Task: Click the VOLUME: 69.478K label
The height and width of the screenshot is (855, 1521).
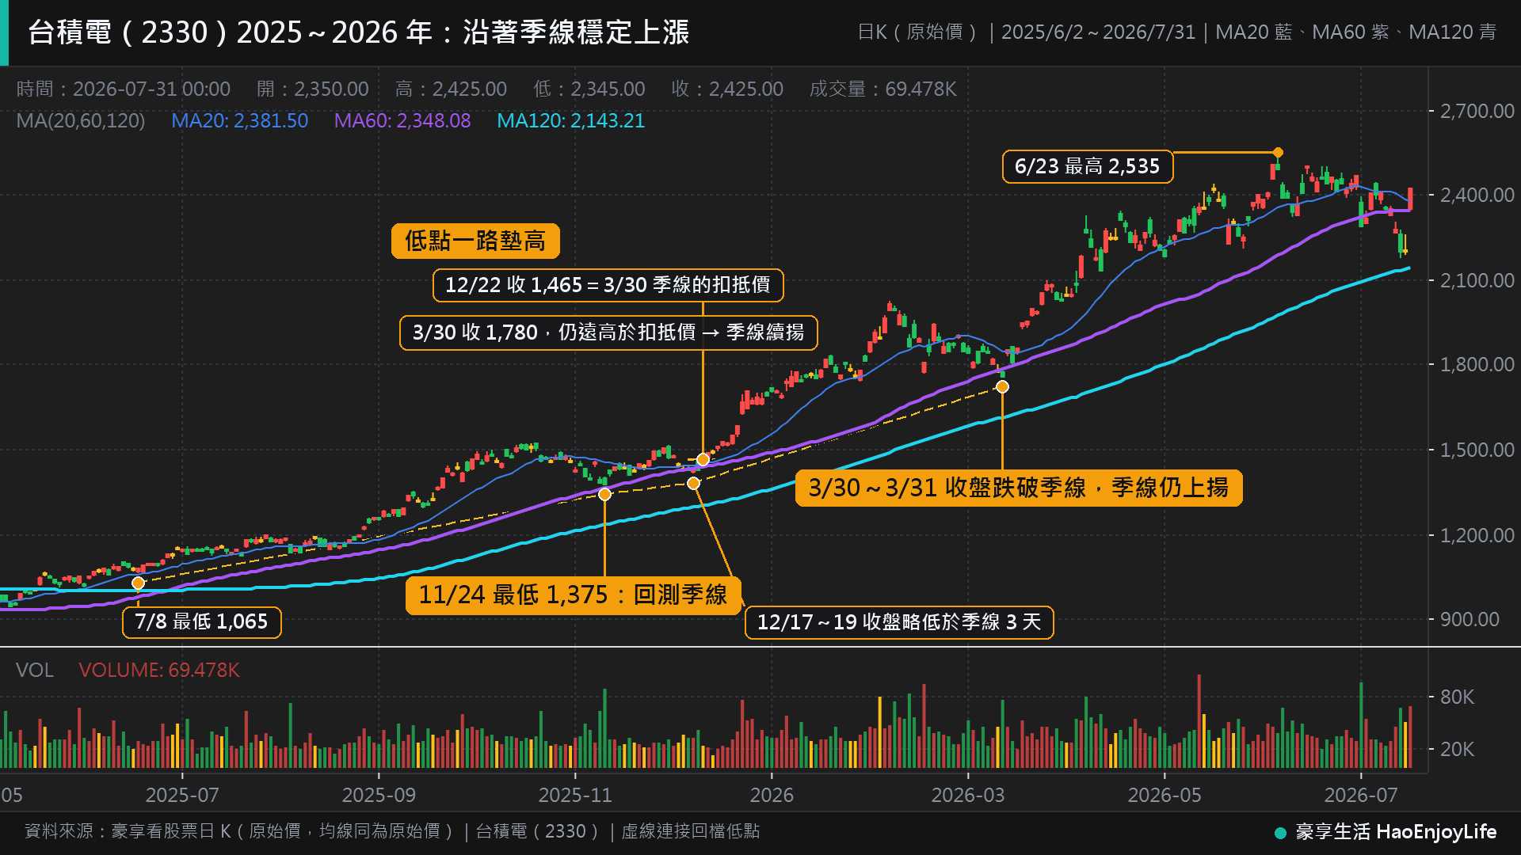Action: click(x=159, y=671)
